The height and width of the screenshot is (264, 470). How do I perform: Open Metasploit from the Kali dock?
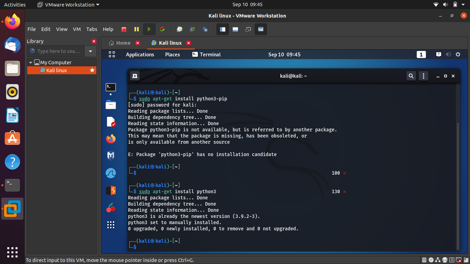tap(111, 156)
